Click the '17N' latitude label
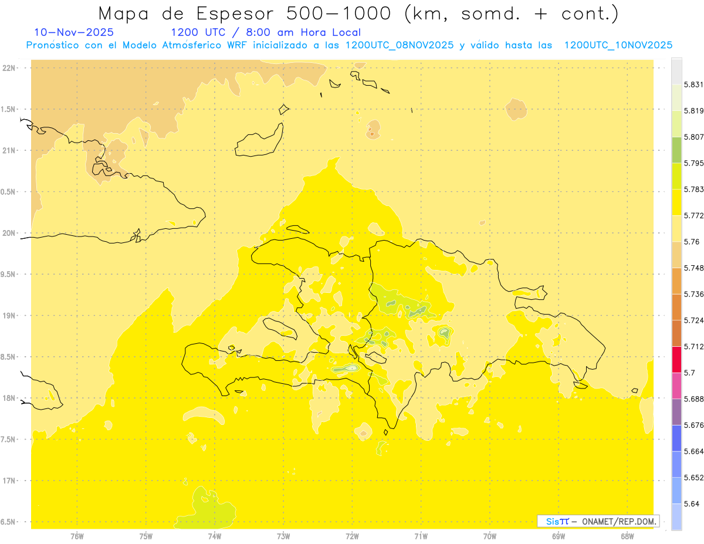 point(9,481)
